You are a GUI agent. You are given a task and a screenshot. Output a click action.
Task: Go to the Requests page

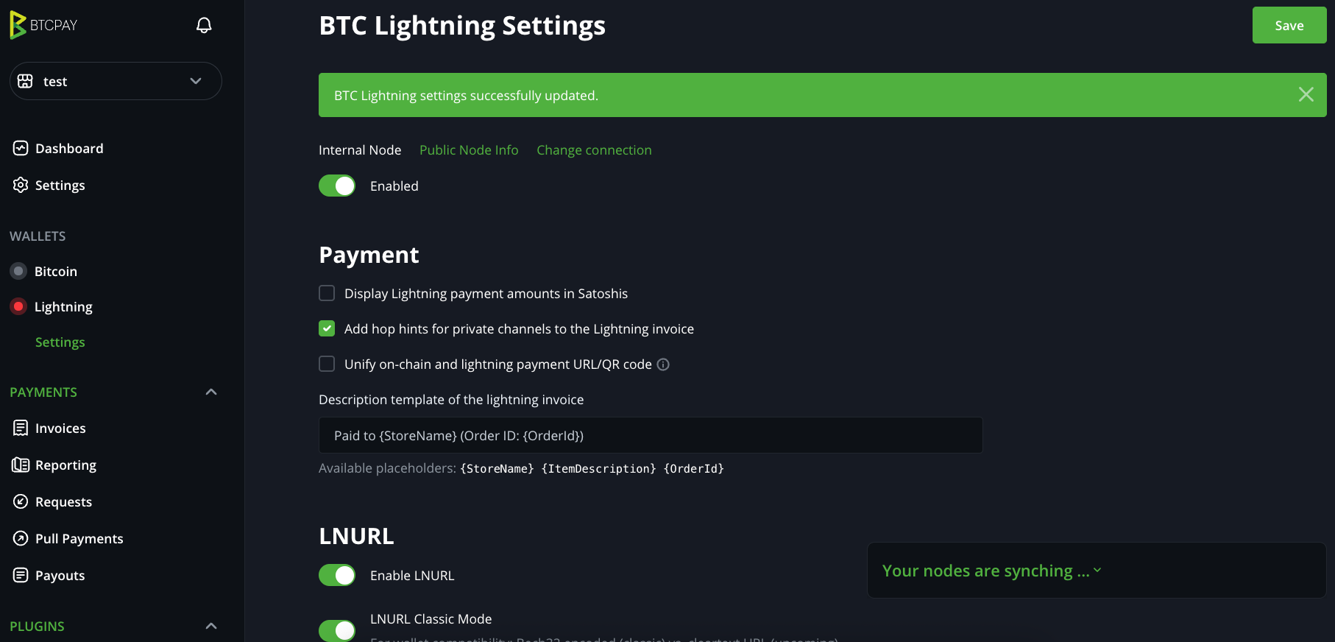coord(63,501)
